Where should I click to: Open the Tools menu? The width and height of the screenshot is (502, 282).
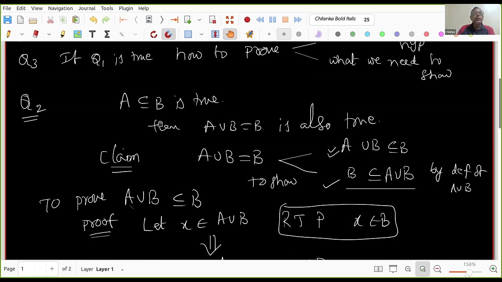click(107, 8)
